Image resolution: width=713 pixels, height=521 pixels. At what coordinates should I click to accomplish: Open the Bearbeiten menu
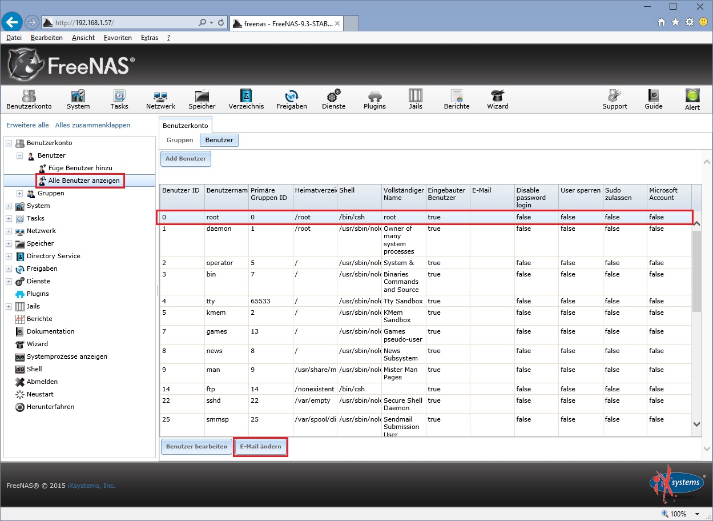(47, 38)
